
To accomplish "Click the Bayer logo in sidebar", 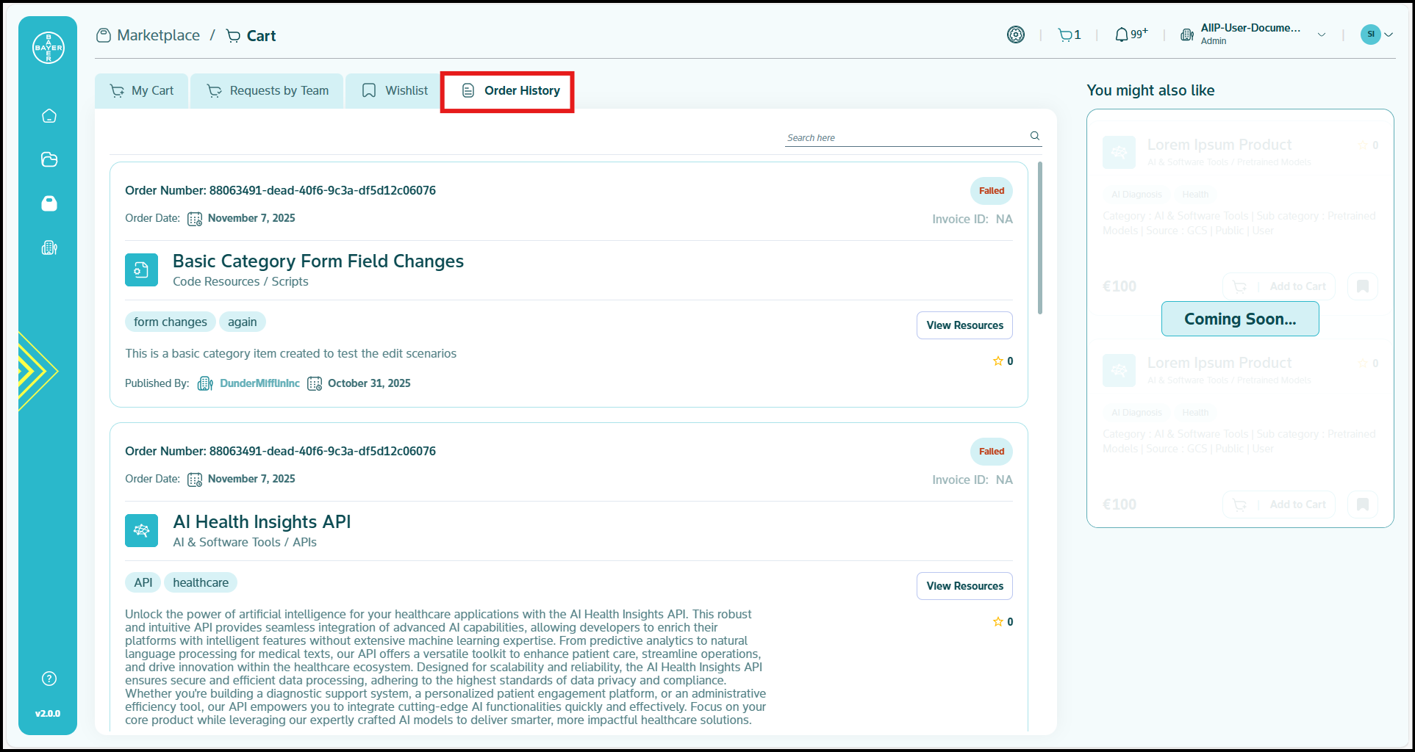I will 49,48.
